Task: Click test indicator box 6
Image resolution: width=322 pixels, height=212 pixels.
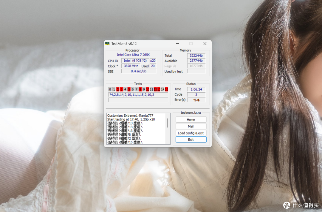Action: click(x=133, y=89)
